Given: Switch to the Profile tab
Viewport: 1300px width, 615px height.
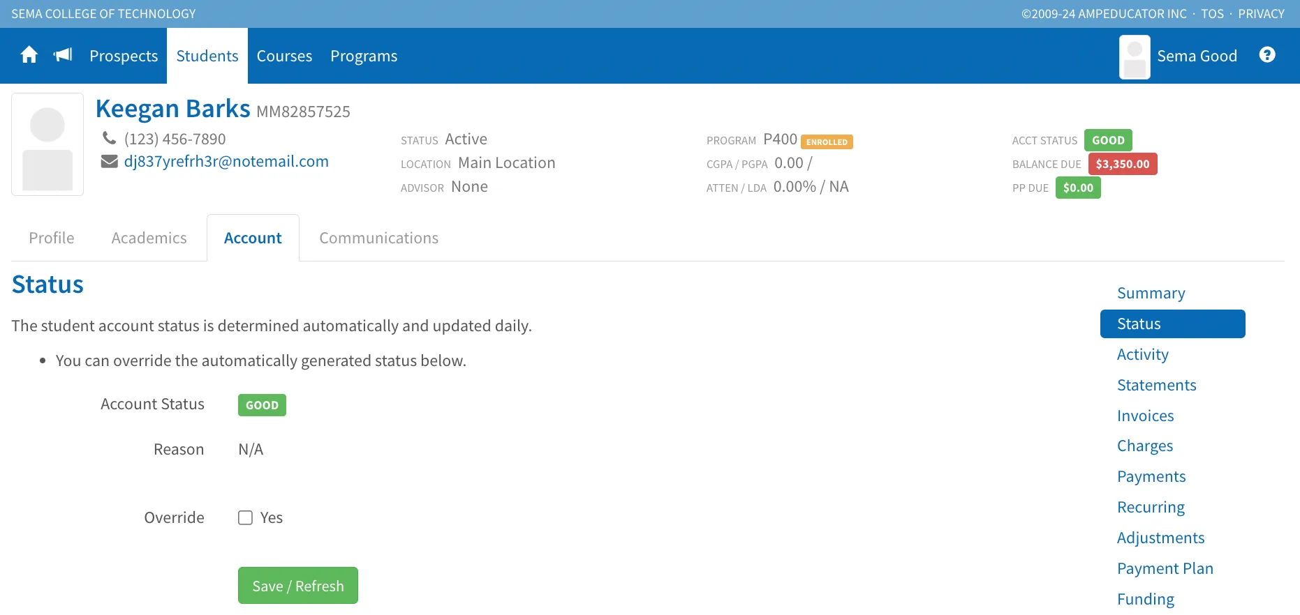Looking at the screenshot, I should [x=52, y=238].
